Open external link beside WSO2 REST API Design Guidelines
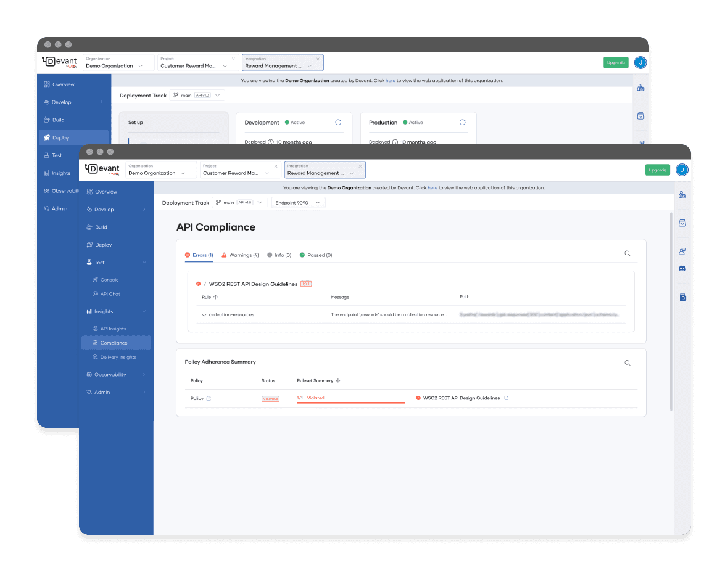Viewport: 728px width, 572px height. (507, 398)
